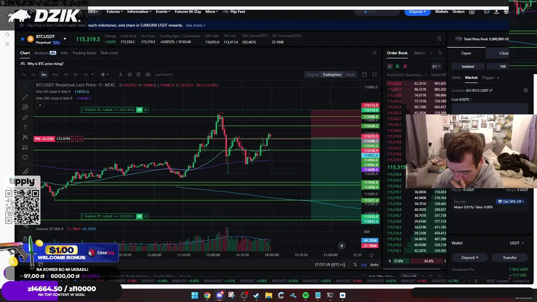Click the BTCUSDT favorite star
The width and height of the screenshot is (537, 302).
pyautogui.click(x=23, y=39)
